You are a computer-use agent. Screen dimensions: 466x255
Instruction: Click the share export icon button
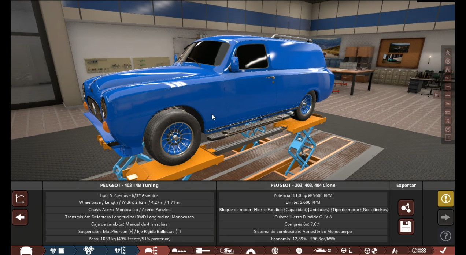pyautogui.click(x=406, y=208)
